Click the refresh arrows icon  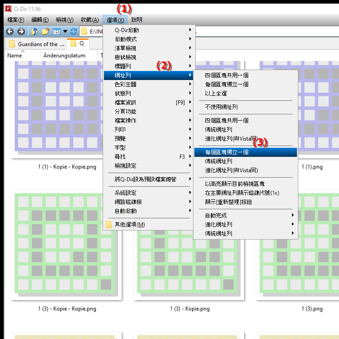click(x=74, y=32)
